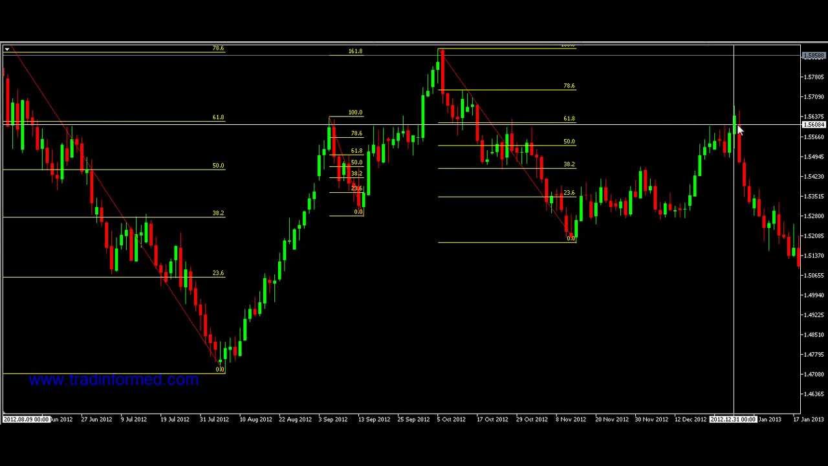
Task: Click the 1.49940 price scale value
Action: click(x=814, y=295)
